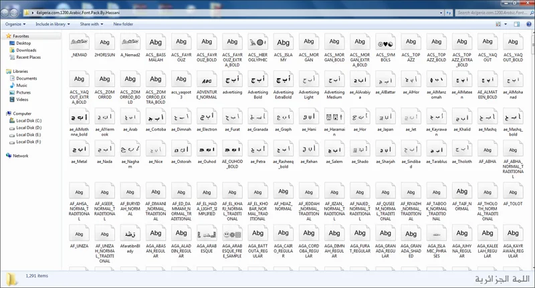Expand the Include in library dropdown

tap(53, 24)
